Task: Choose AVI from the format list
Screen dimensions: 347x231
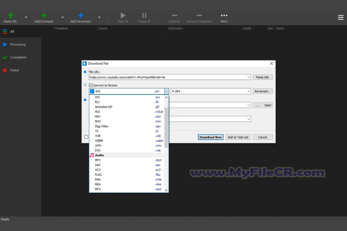Action: pos(127,97)
